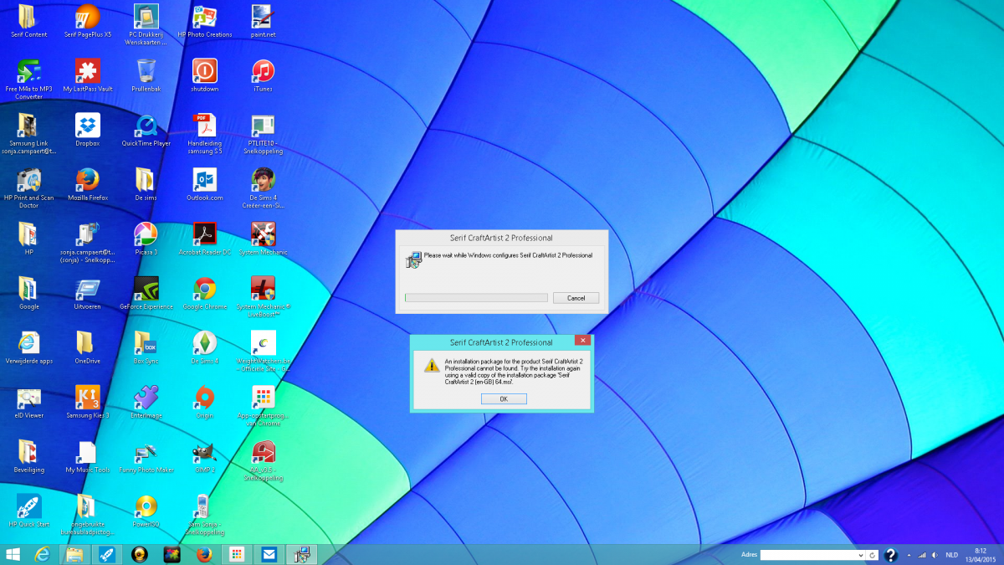Click the NLD language indicator
The height and width of the screenshot is (565, 1004).
tap(952, 555)
